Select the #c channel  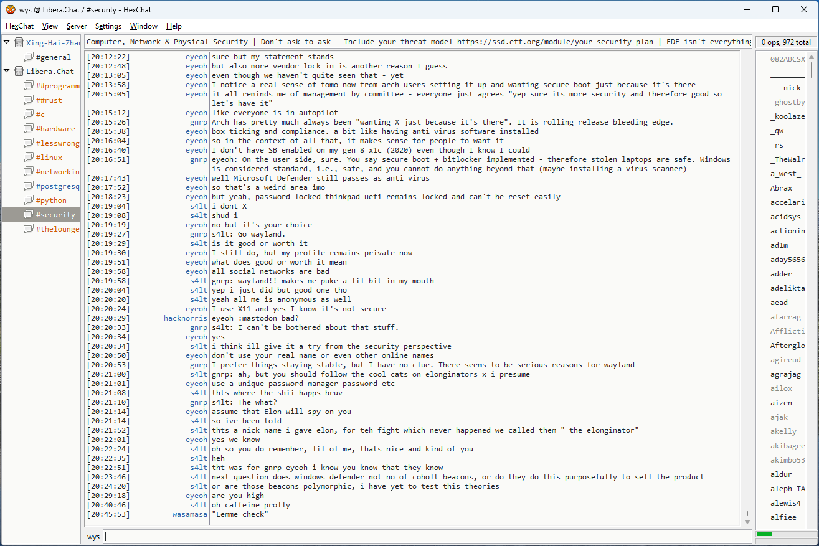pos(40,114)
